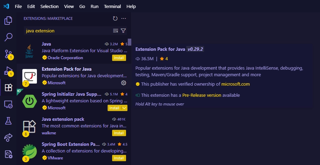The width and height of the screenshot is (320, 165).
Task: Click the walkme publisher name
Action: click(49, 133)
